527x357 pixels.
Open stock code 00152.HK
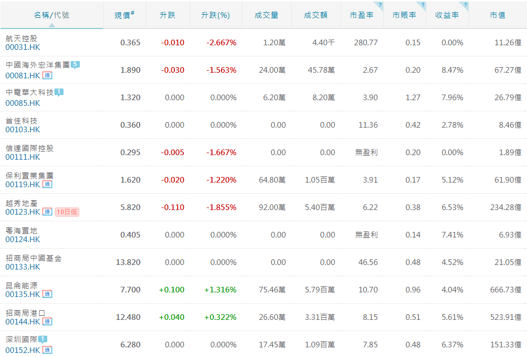(x=22, y=350)
